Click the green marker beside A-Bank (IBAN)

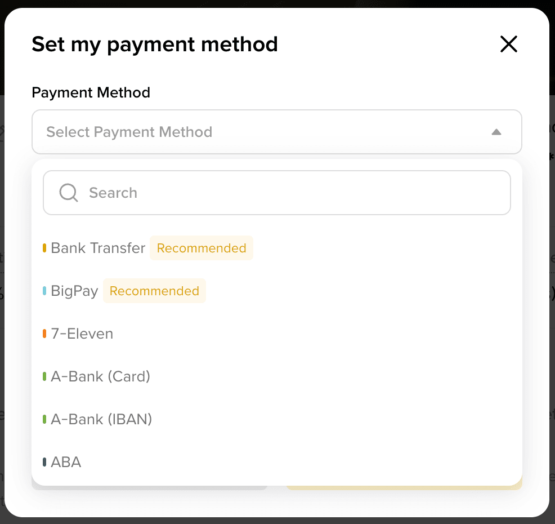tap(44, 419)
